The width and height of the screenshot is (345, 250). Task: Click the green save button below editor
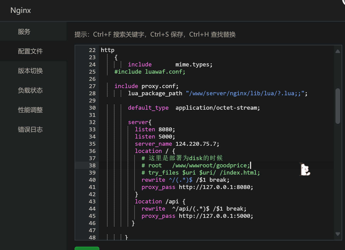(87, 248)
